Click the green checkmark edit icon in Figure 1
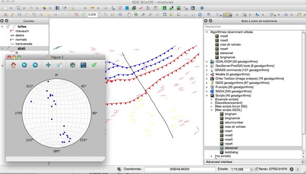This screenshot has width=306, height=174. coord(94,65)
